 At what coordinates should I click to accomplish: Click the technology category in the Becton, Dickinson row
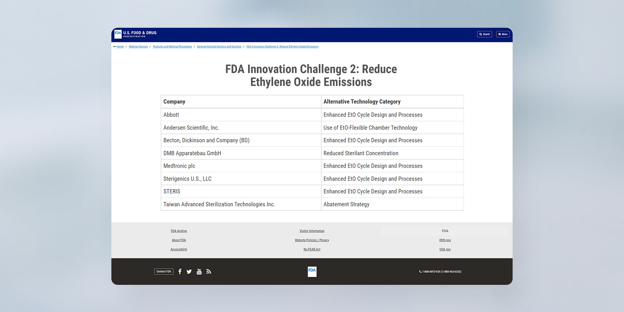click(392, 140)
